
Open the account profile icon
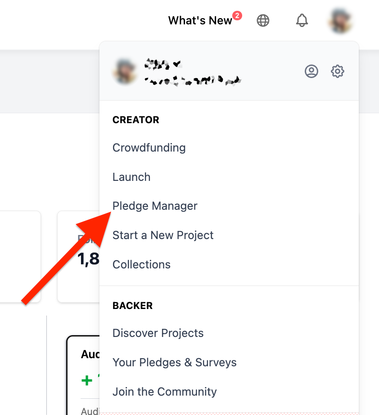[311, 71]
